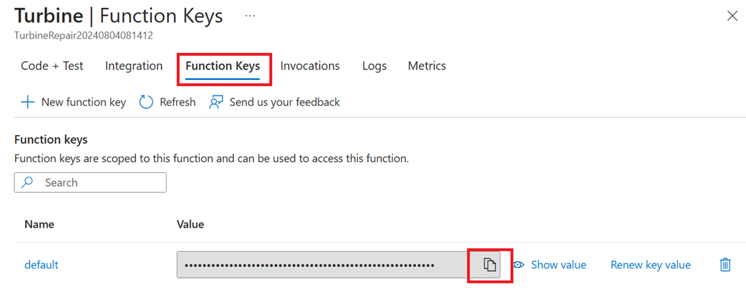Viewport: 746px width, 299px height.
Task: Go to the Invocations tab
Action: pos(310,66)
